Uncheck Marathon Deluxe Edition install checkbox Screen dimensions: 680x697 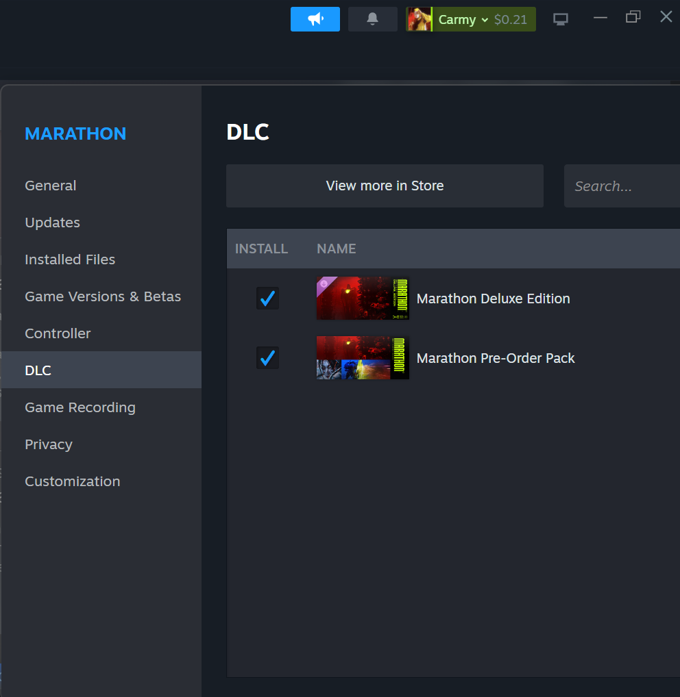tap(267, 298)
